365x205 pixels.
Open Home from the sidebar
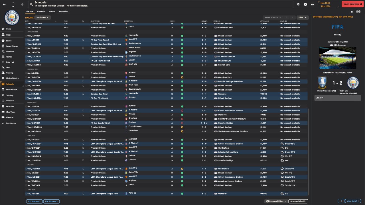(9, 29)
